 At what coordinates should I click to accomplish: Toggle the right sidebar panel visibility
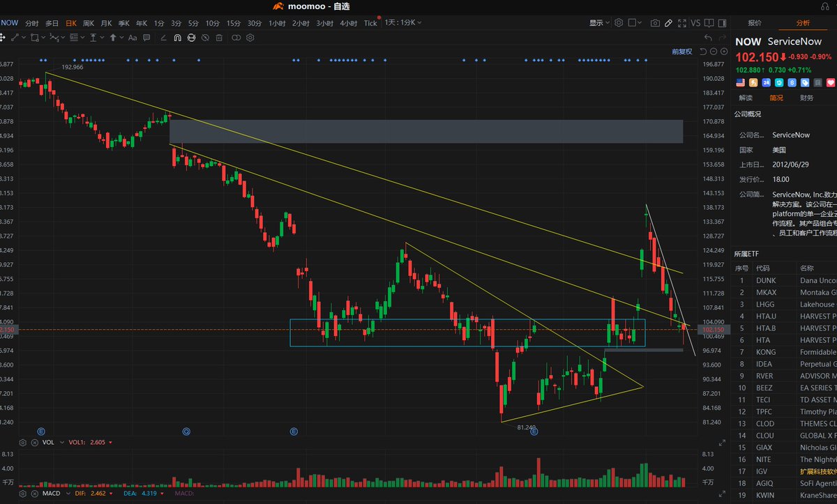722,23
